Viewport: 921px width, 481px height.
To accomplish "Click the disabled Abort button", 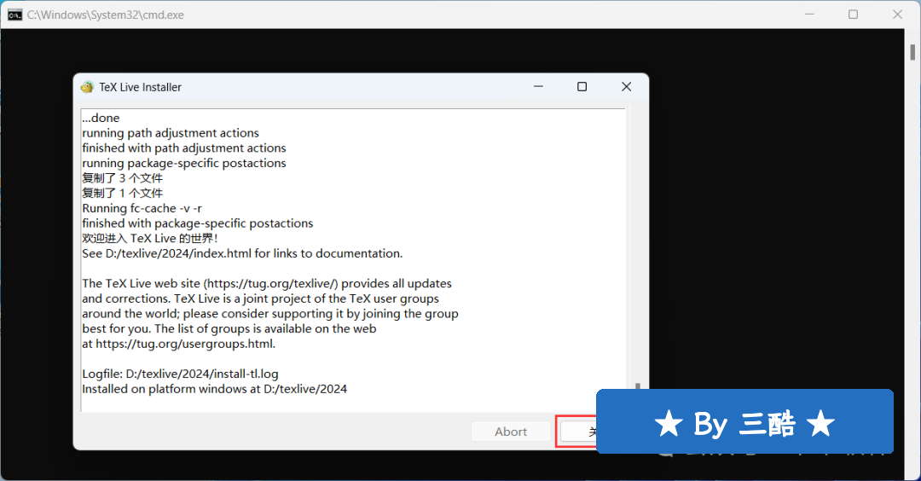I will (x=511, y=432).
